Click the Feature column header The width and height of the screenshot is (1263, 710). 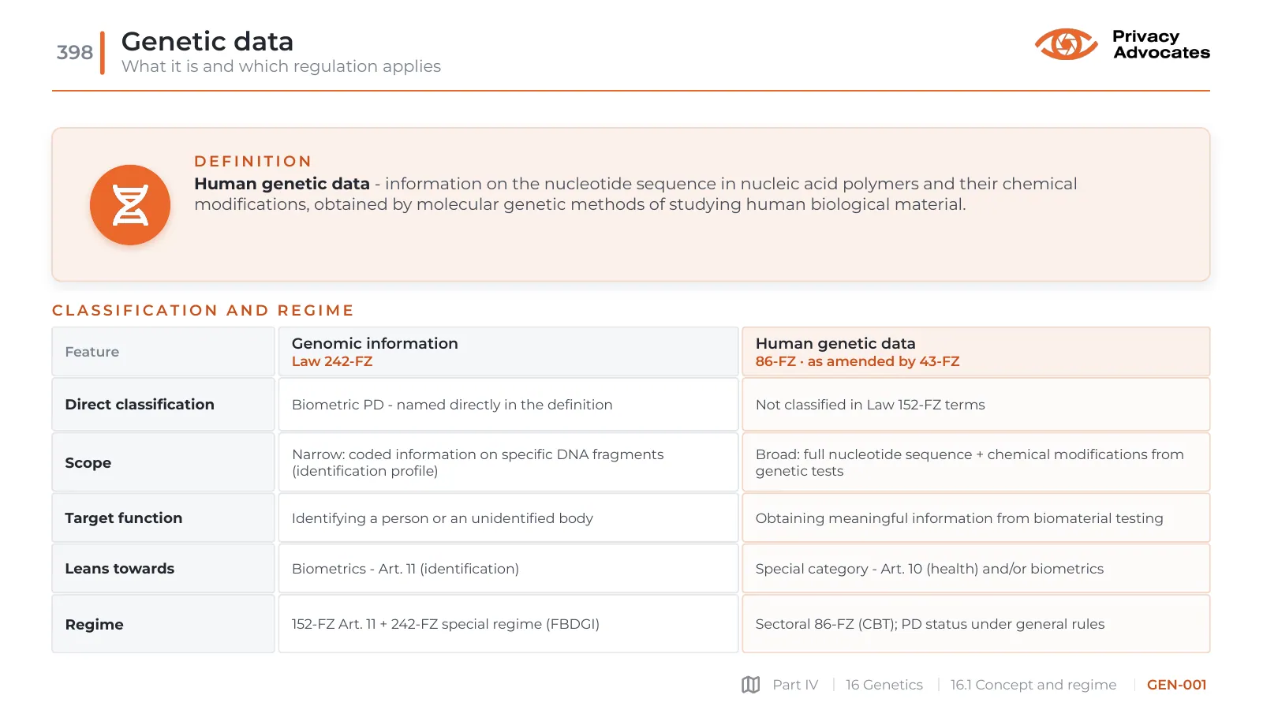pos(163,352)
